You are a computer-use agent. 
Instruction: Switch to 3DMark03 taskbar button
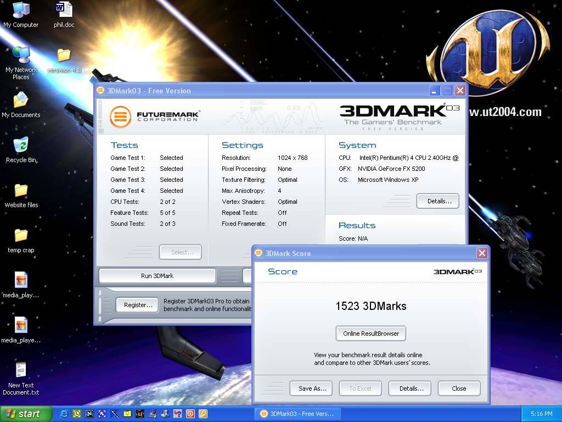[297, 414]
